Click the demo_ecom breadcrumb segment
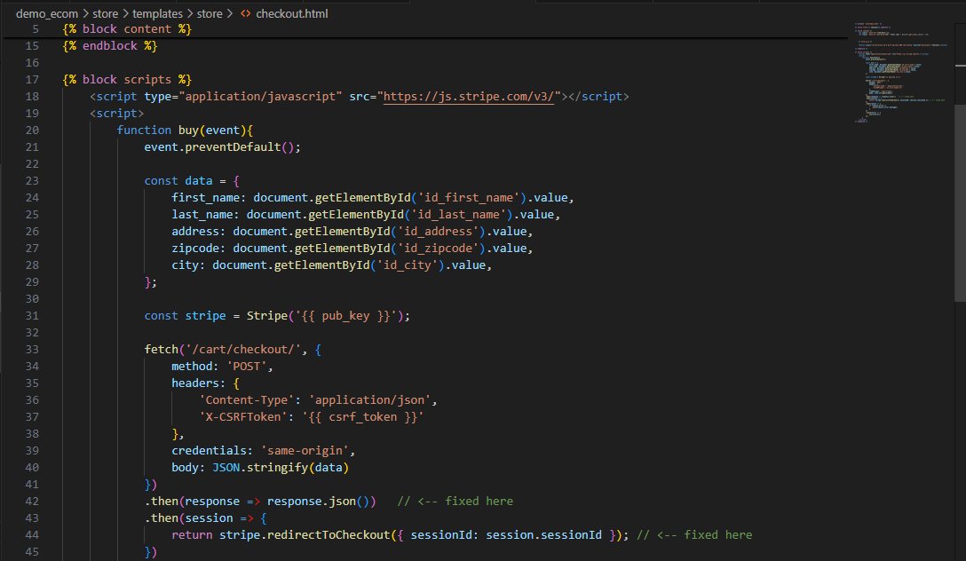 47,13
